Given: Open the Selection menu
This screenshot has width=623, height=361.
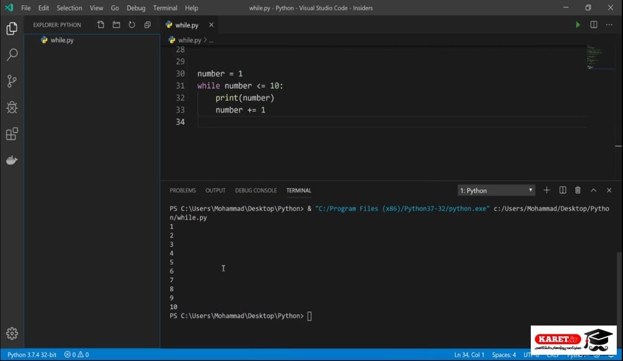Looking at the screenshot, I should (69, 8).
